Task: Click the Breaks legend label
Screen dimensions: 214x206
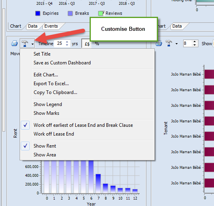Action: pyautogui.click(x=82, y=13)
